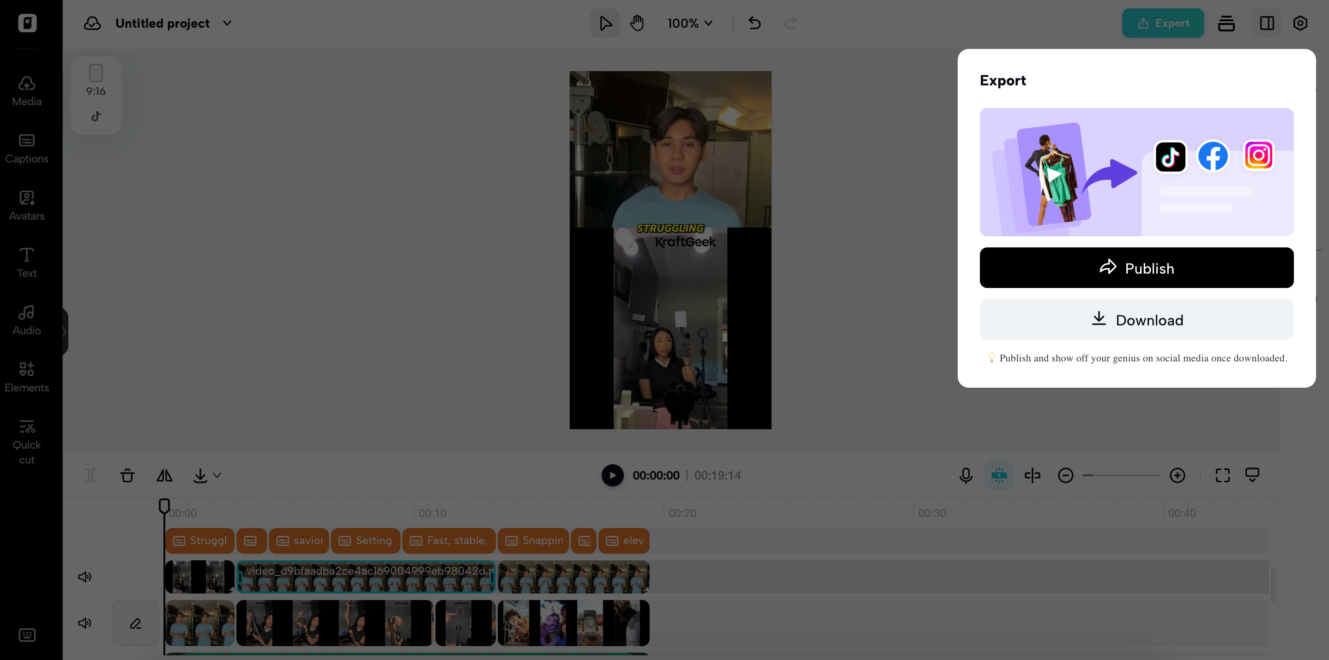Open the Captions panel
1329x660 pixels.
[x=26, y=148]
